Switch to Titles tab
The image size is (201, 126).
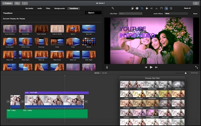[48, 8]
